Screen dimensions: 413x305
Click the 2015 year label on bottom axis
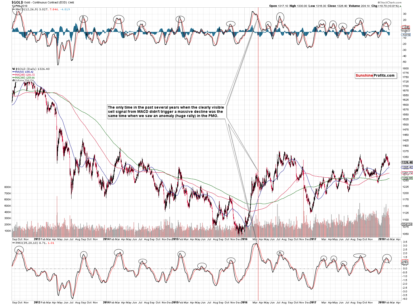175,302
